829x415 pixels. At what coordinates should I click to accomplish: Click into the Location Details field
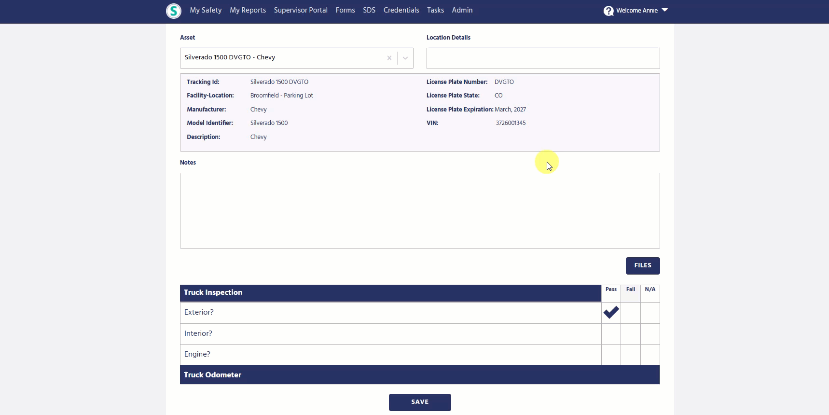pos(543,58)
